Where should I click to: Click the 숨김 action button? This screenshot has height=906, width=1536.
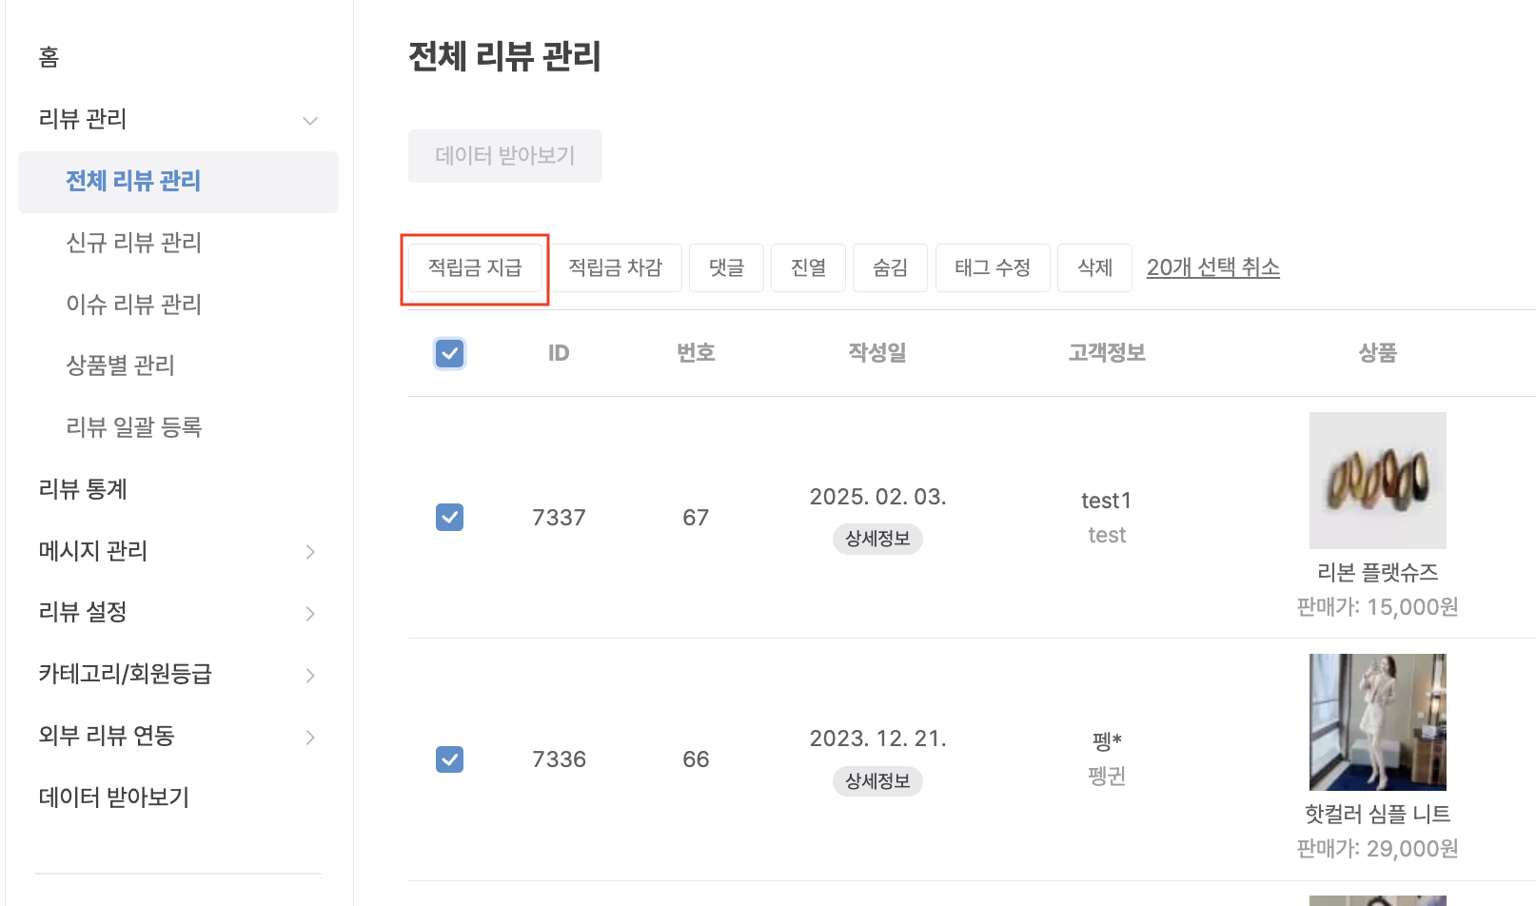890,268
